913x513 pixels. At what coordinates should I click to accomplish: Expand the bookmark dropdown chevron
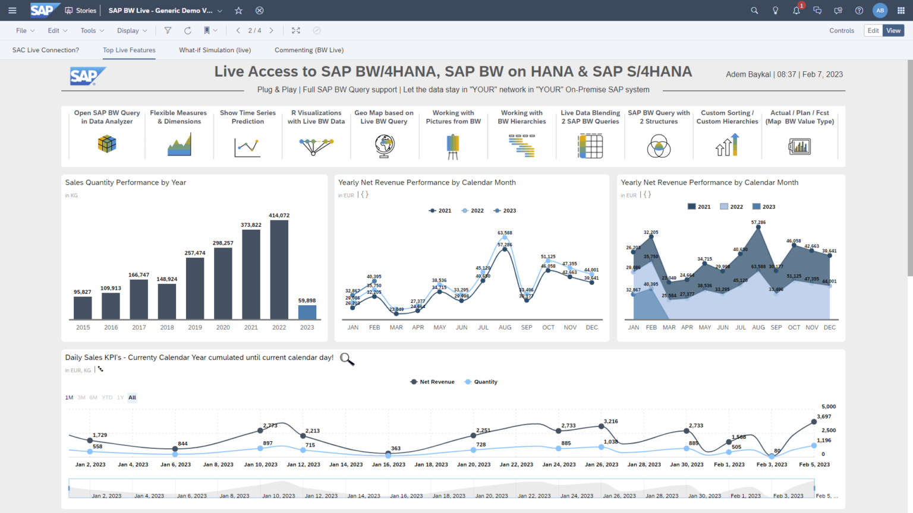pyautogui.click(x=215, y=30)
